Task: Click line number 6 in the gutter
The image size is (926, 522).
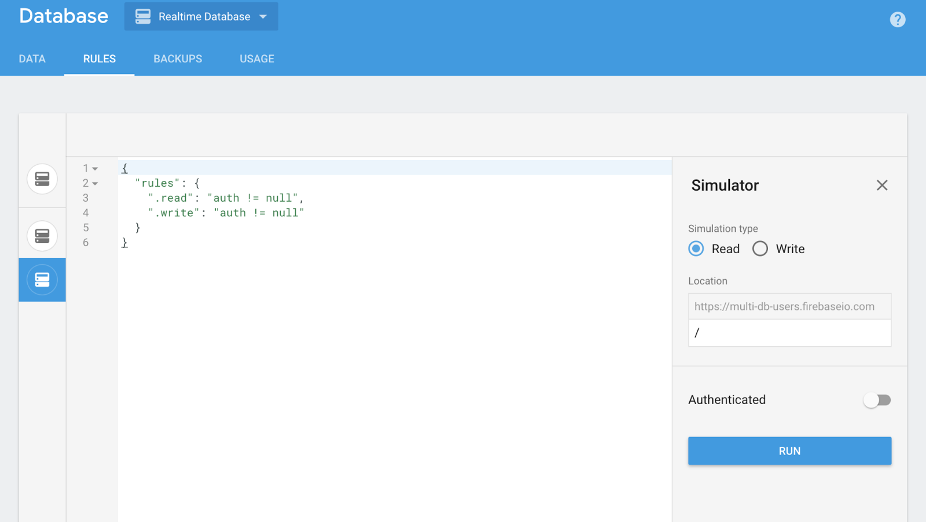Action: [86, 243]
